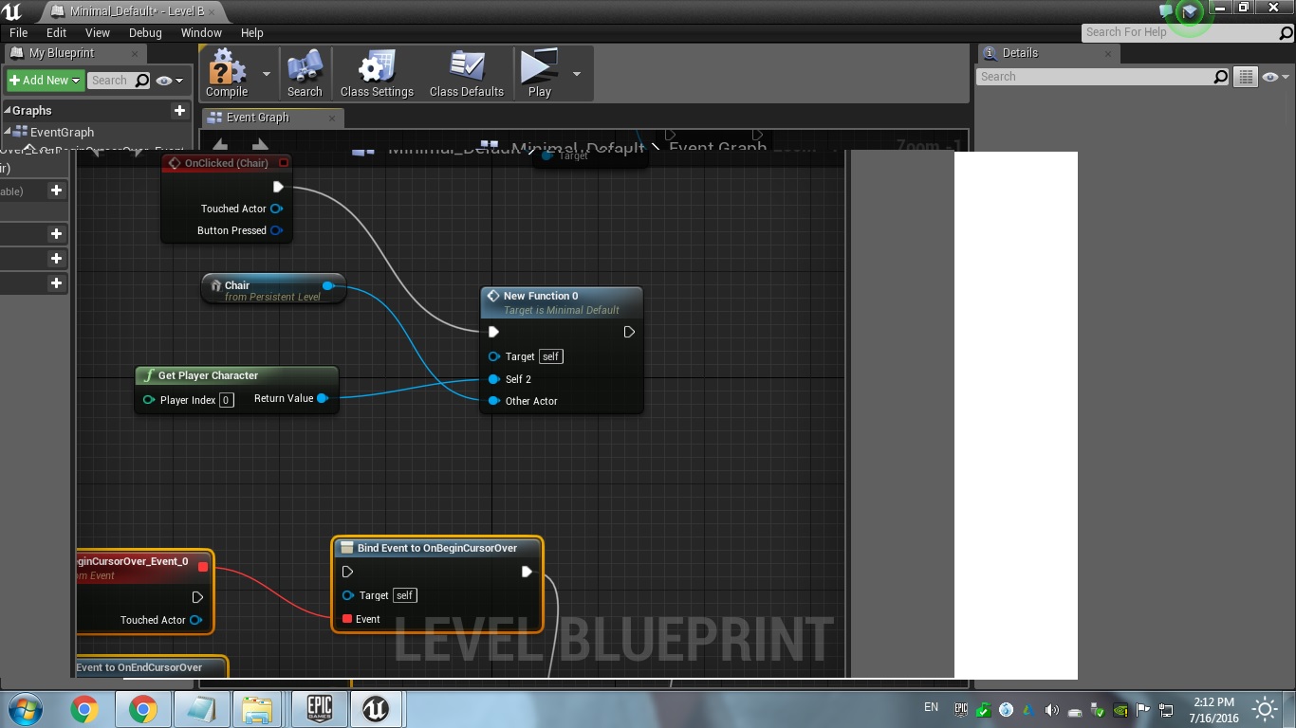This screenshot has width=1296, height=728.
Task: Open the Help menu
Action: coord(251,32)
